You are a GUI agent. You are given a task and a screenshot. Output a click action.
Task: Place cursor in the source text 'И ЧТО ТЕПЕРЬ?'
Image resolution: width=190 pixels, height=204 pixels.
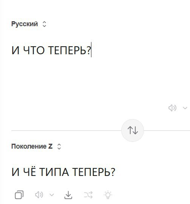[x=51, y=50]
